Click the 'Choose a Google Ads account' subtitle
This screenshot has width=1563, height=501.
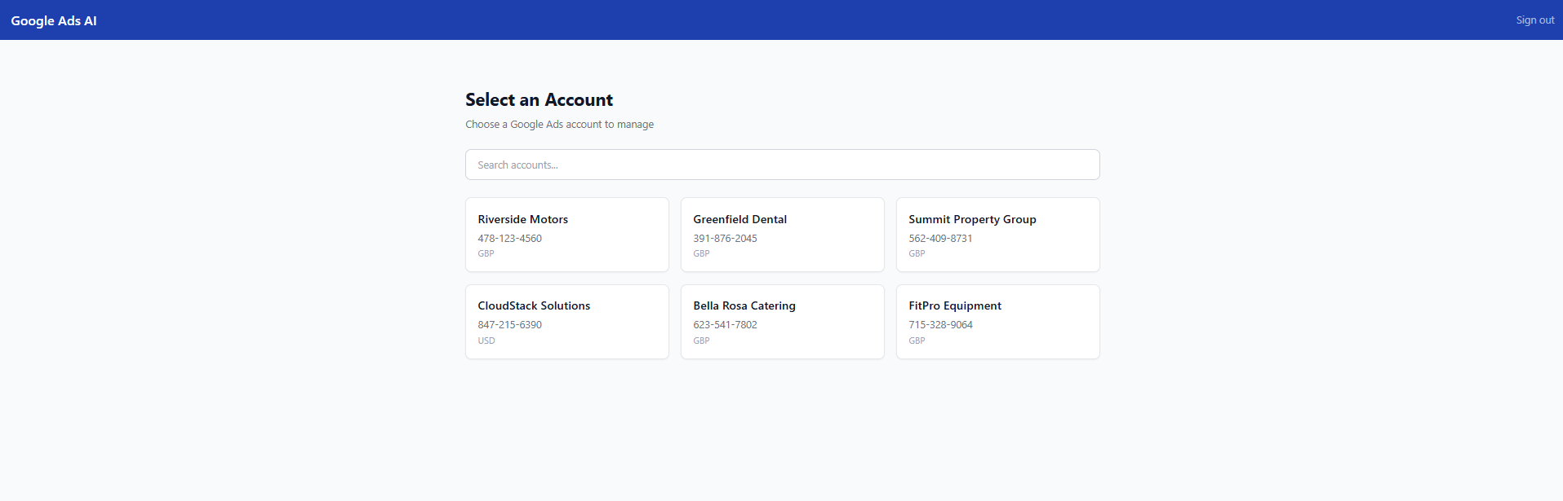coord(559,125)
